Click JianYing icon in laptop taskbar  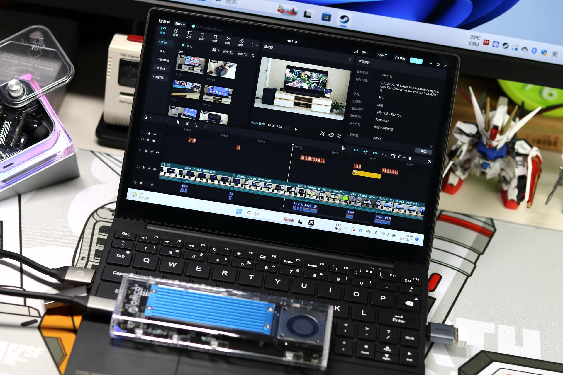coord(311,223)
